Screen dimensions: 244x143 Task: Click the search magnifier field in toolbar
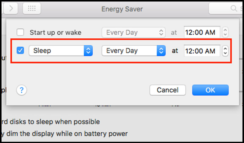pos(226,9)
